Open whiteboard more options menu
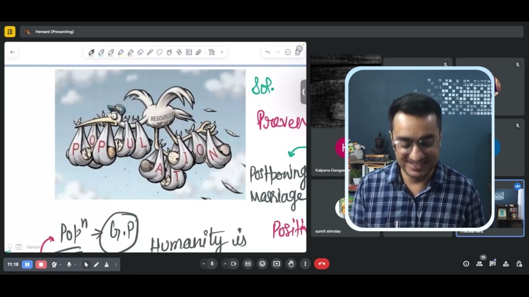Screen dimensions: 529x297 (288, 52)
